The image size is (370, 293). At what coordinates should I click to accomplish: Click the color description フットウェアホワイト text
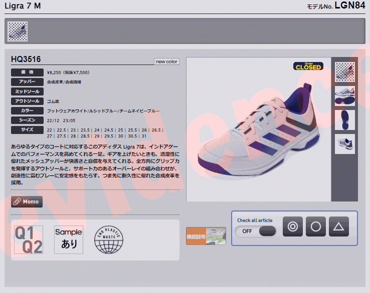coord(103,111)
